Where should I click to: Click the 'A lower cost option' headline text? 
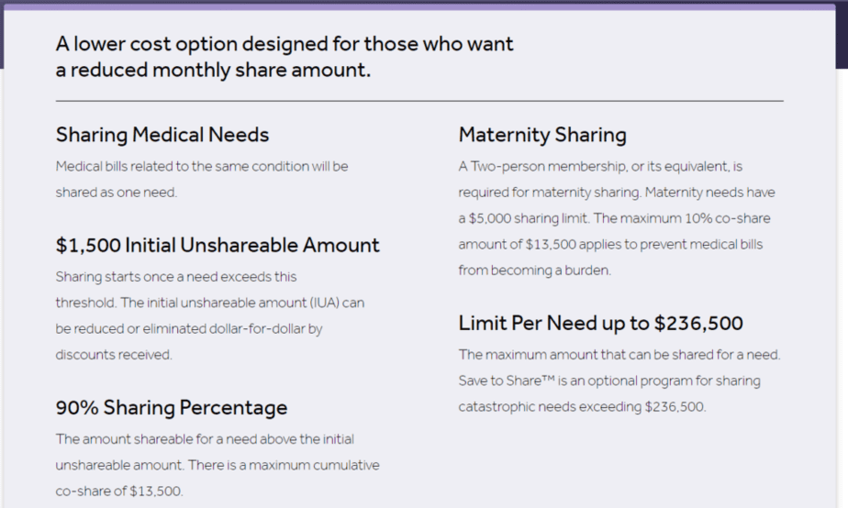(x=146, y=44)
